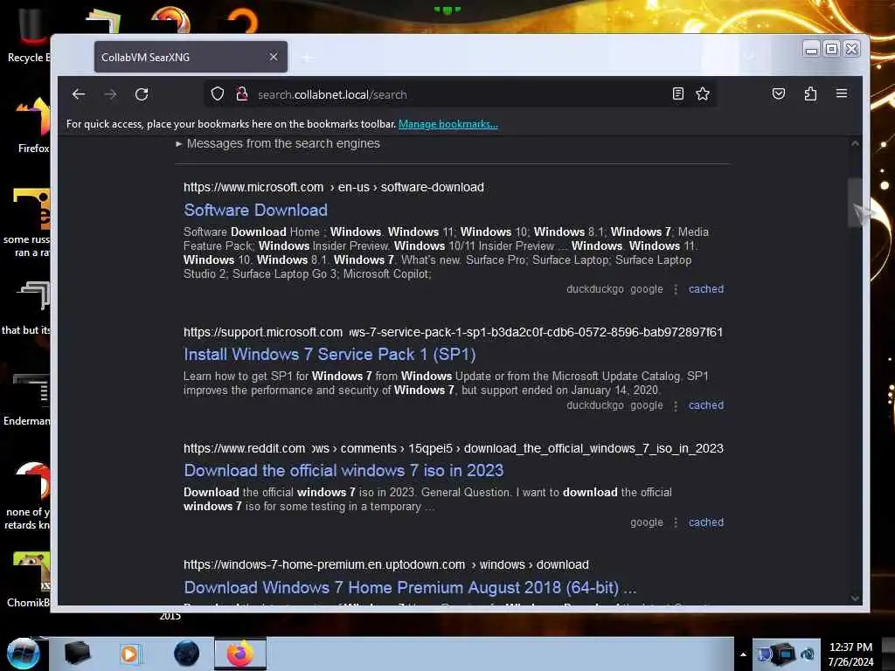Open the Pocket save icon
The image size is (895, 671).
point(779,93)
